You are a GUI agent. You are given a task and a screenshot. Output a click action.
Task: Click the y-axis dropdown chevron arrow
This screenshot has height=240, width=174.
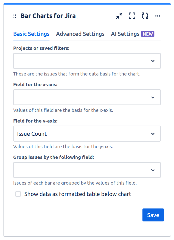pos(153,134)
